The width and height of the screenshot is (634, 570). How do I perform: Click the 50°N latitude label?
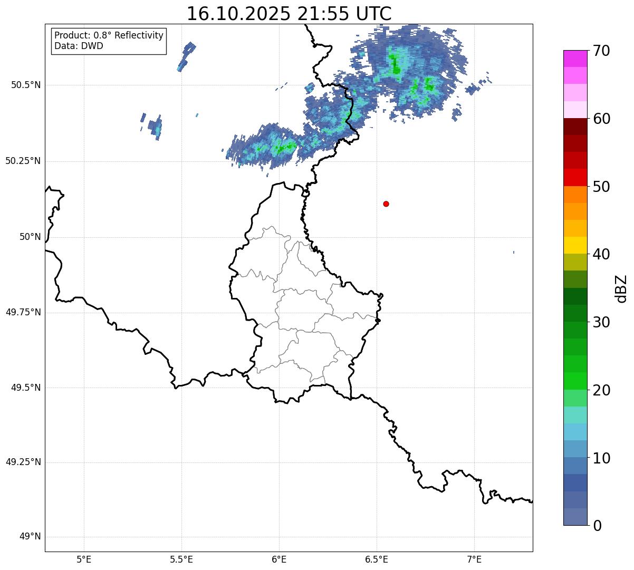click(30, 237)
